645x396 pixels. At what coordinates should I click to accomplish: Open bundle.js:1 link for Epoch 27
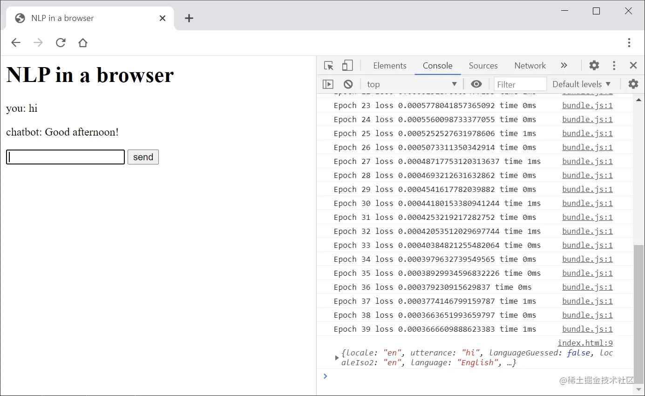tap(587, 161)
